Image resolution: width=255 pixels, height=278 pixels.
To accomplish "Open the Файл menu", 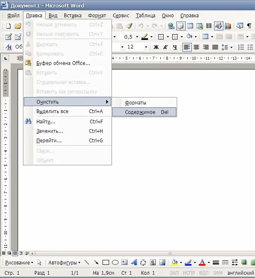I will coord(13,16).
